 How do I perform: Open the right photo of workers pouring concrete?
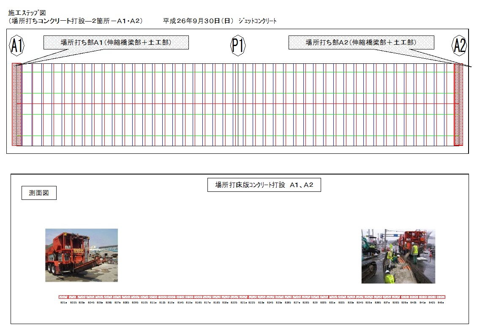(x=398, y=256)
